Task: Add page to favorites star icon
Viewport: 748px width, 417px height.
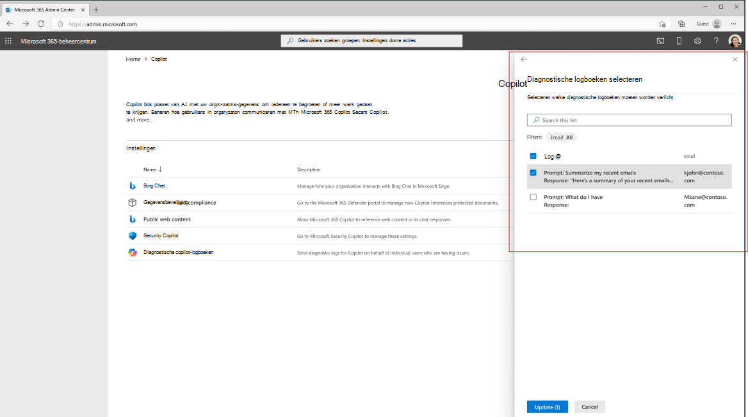Action: point(662,24)
